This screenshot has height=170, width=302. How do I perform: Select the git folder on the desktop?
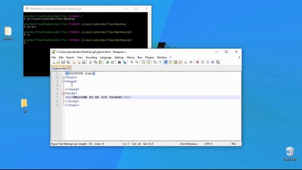(25, 106)
